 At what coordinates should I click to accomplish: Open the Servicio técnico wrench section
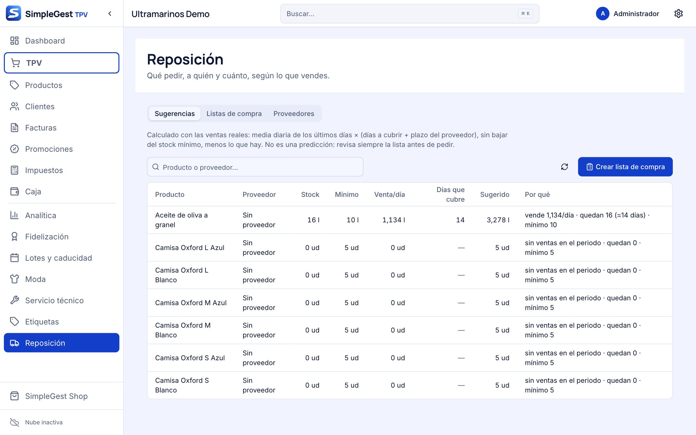coord(62,300)
